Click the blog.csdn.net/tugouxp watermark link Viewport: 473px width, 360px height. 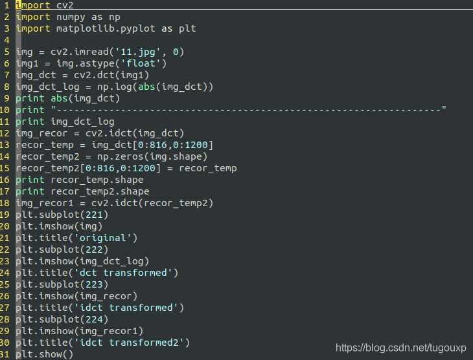coord(401,348)
